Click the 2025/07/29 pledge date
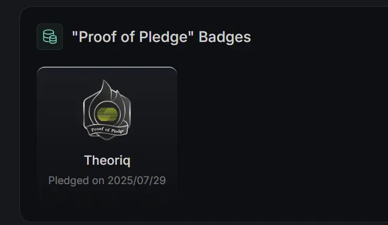Image resolution: width=388 pixels, height=225 pixels. click(137, 180)
